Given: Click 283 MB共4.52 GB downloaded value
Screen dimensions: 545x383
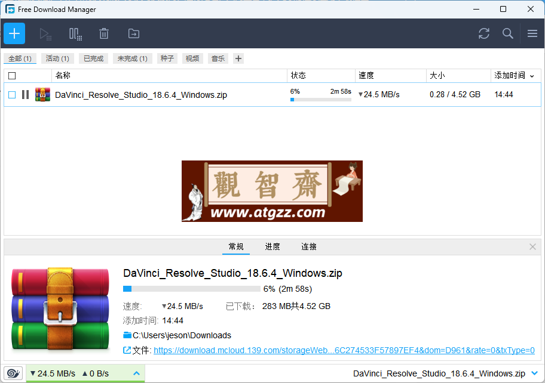Looking at the screenshot, I should click(x=296, y=306).
